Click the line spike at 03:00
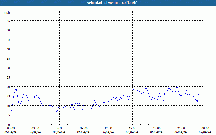This screenshot has width=216, height=135. tap(35, 91)
